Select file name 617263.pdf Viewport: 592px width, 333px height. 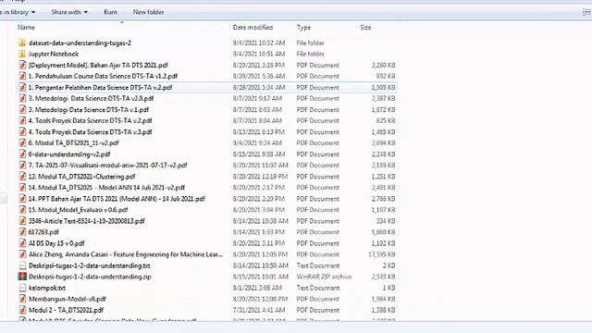pos(43,232)
